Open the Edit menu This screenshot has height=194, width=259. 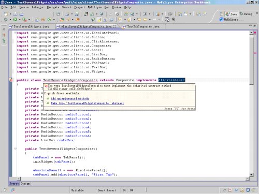(13, 7)
